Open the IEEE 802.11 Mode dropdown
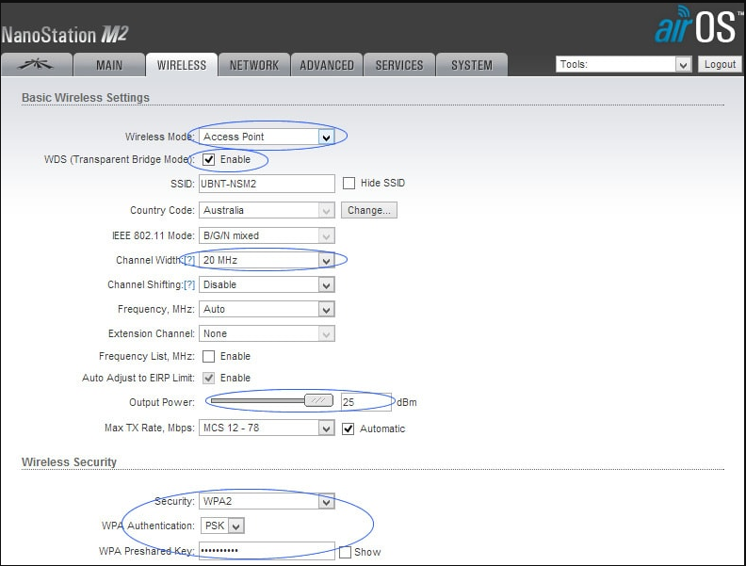Viewport: 746px width, 566px height. [267, 235]
